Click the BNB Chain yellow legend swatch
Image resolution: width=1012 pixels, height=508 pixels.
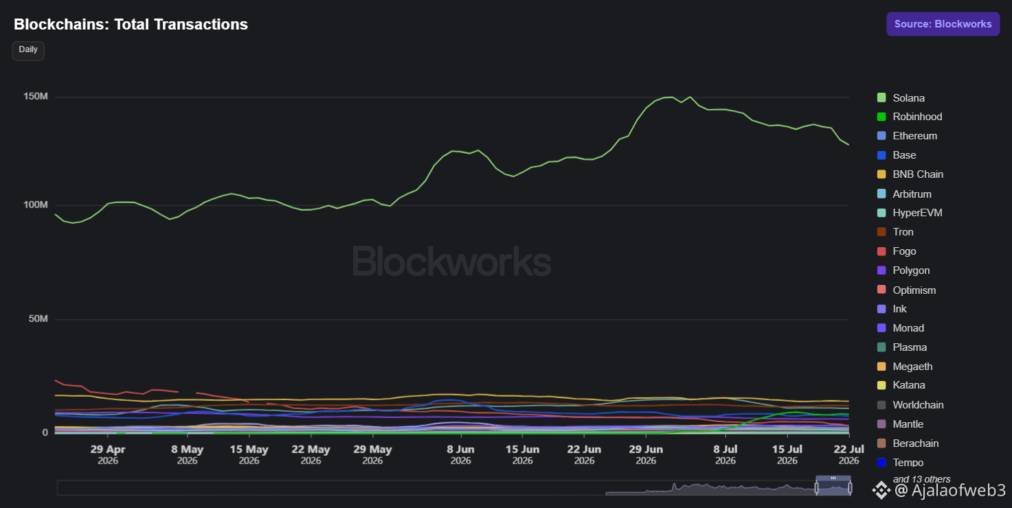(881, 174)
